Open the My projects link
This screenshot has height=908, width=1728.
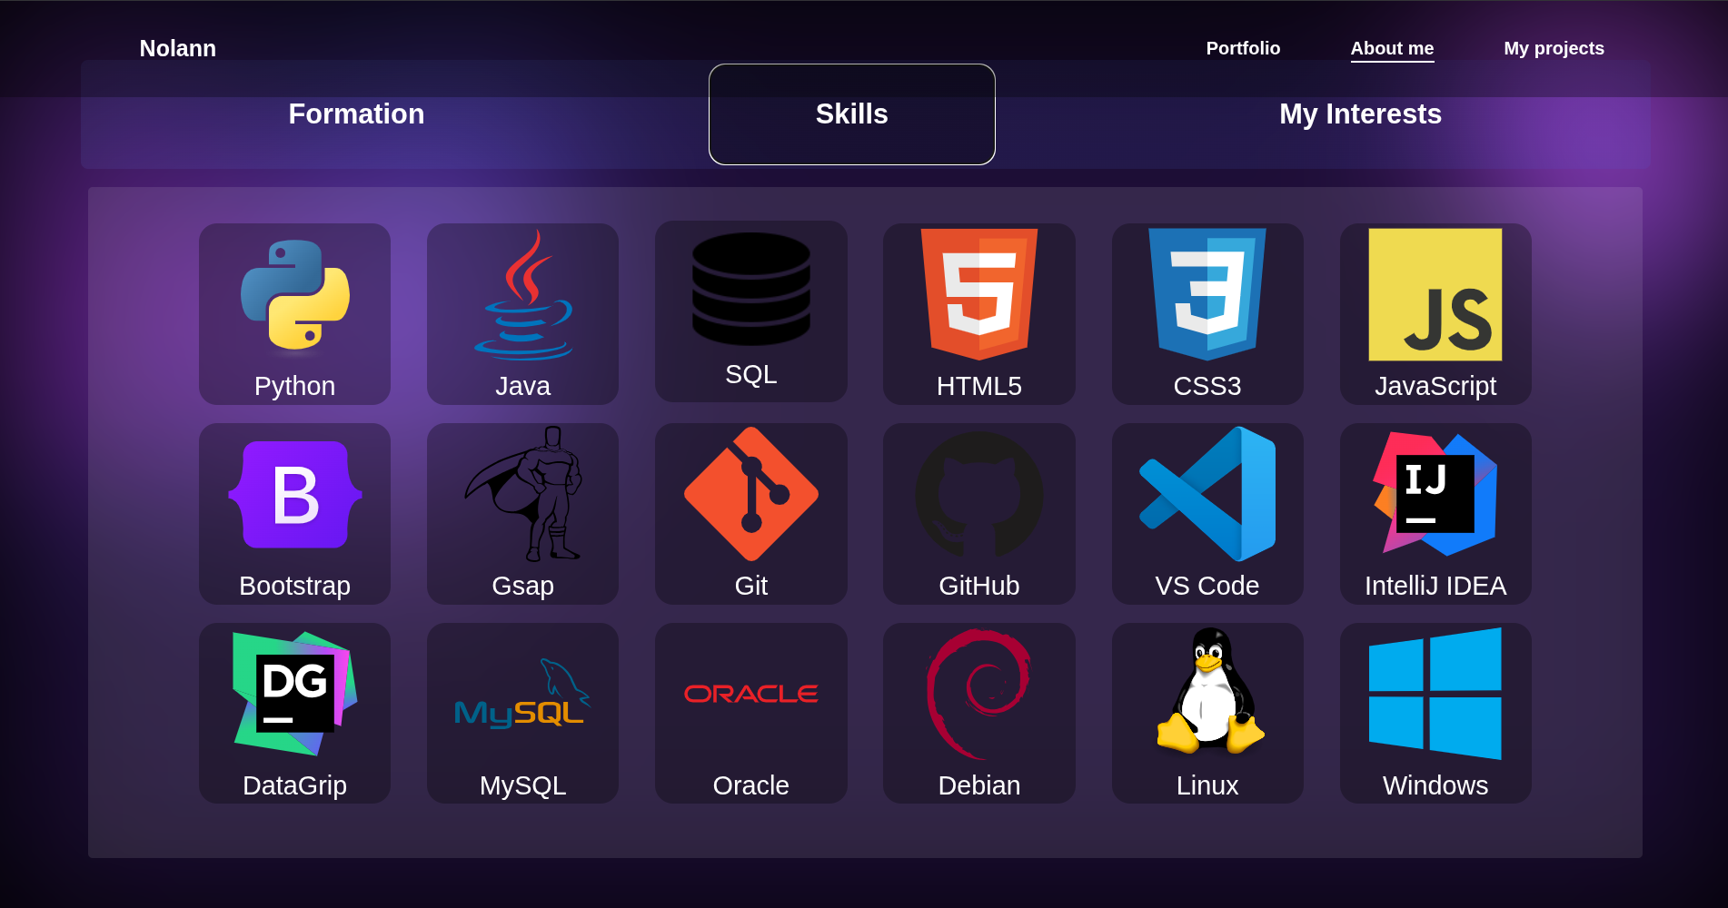(1554, 48)
